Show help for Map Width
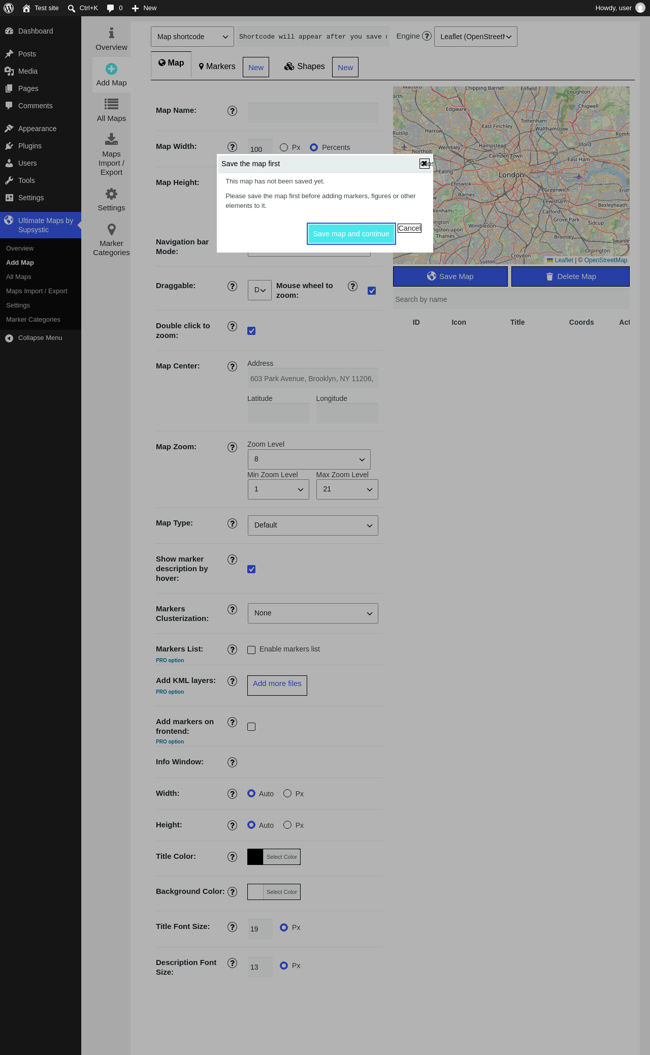The width and height of the screenshot is (650, 1055). (233, 147)
